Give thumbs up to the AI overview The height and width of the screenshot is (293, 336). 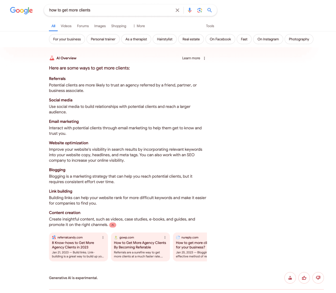(304, 278)
